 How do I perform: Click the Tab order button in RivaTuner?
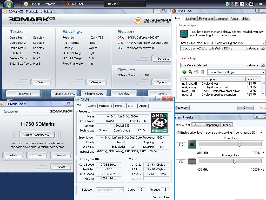point(182,108)
